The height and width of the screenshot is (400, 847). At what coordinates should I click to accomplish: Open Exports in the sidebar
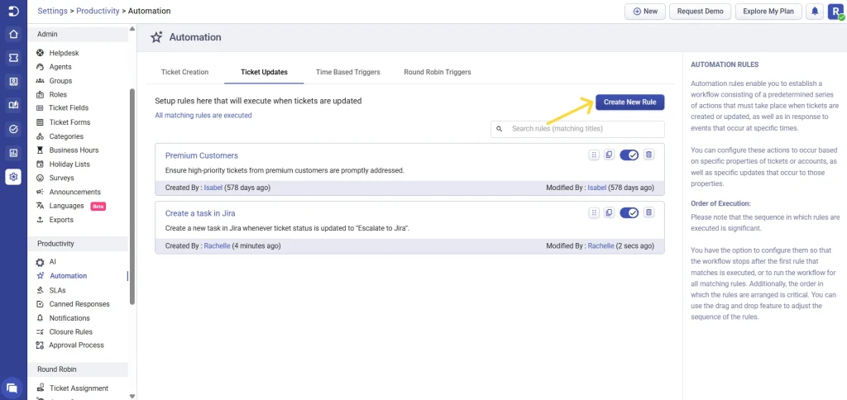tap(61, 220)
